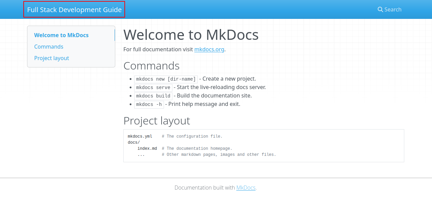The image size is (432, 198).
Task: Click the 'mkdocs -h' code snippet
Action: [149, 105]
